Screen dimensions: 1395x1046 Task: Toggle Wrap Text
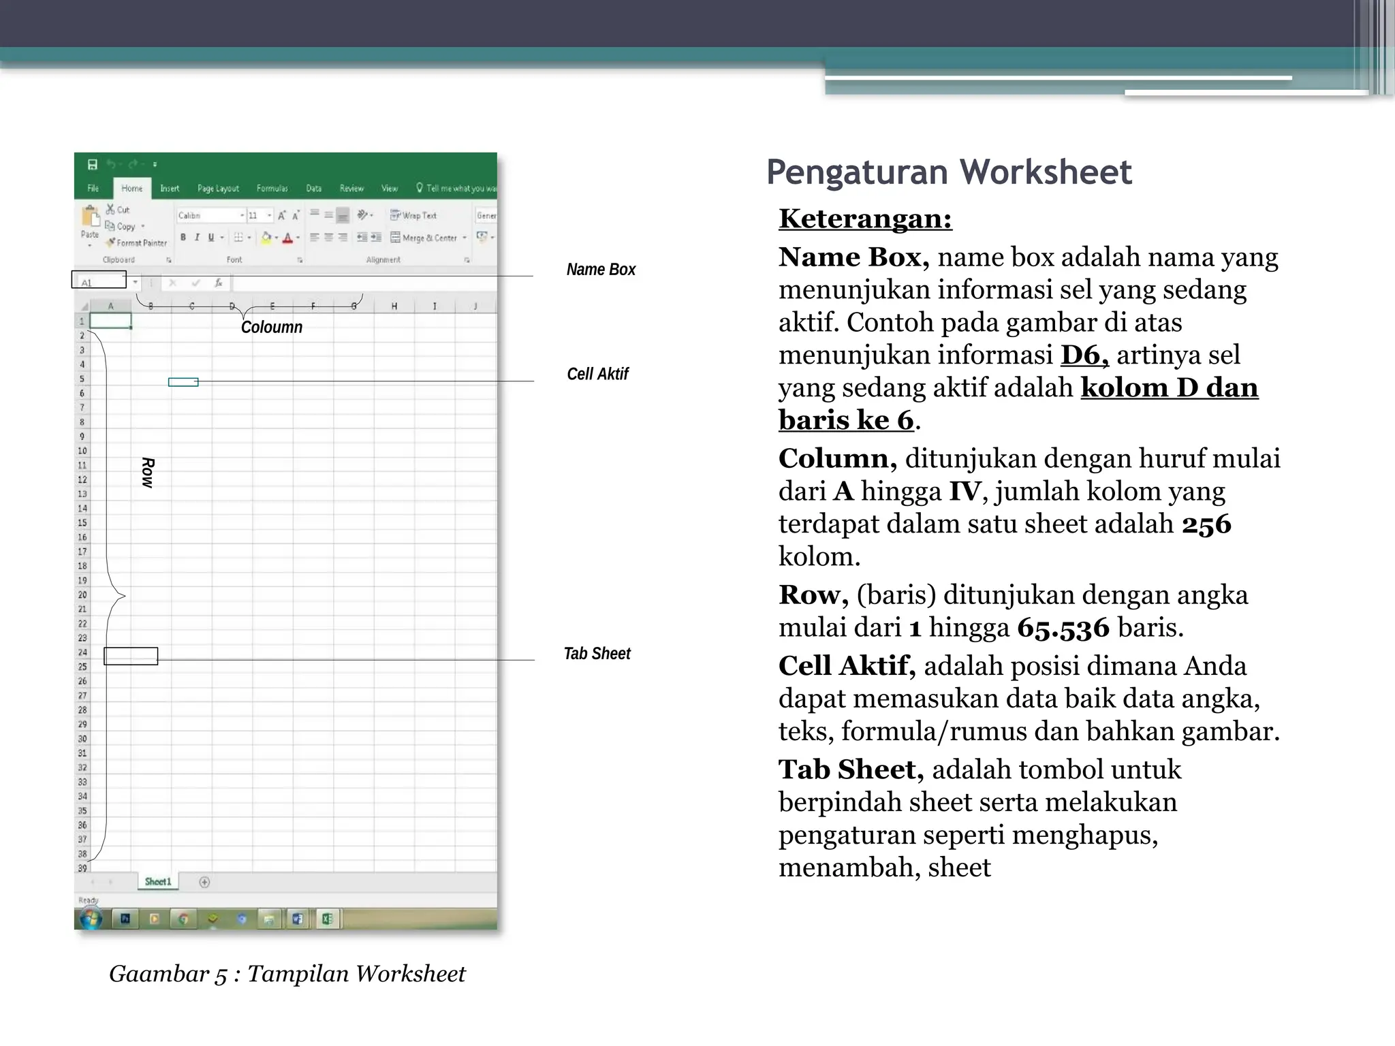tap(413, 215)
